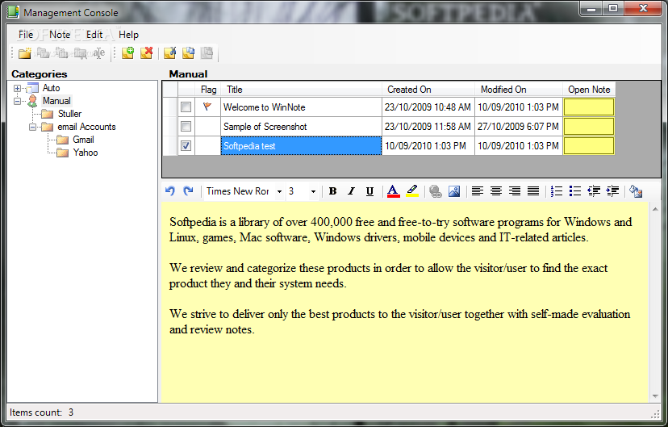
Task: Collapse the Manual category node
Action: click(x=17, y=101)
